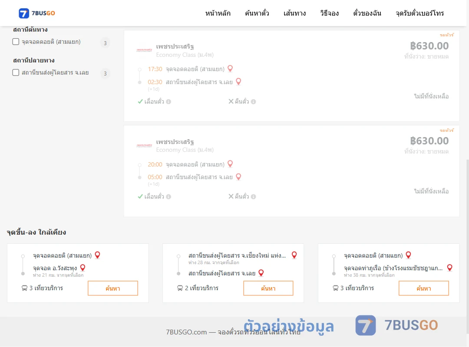Click ฿630.00 price on 20:00 trip
The image size is (469, 347).
(429, 141)
